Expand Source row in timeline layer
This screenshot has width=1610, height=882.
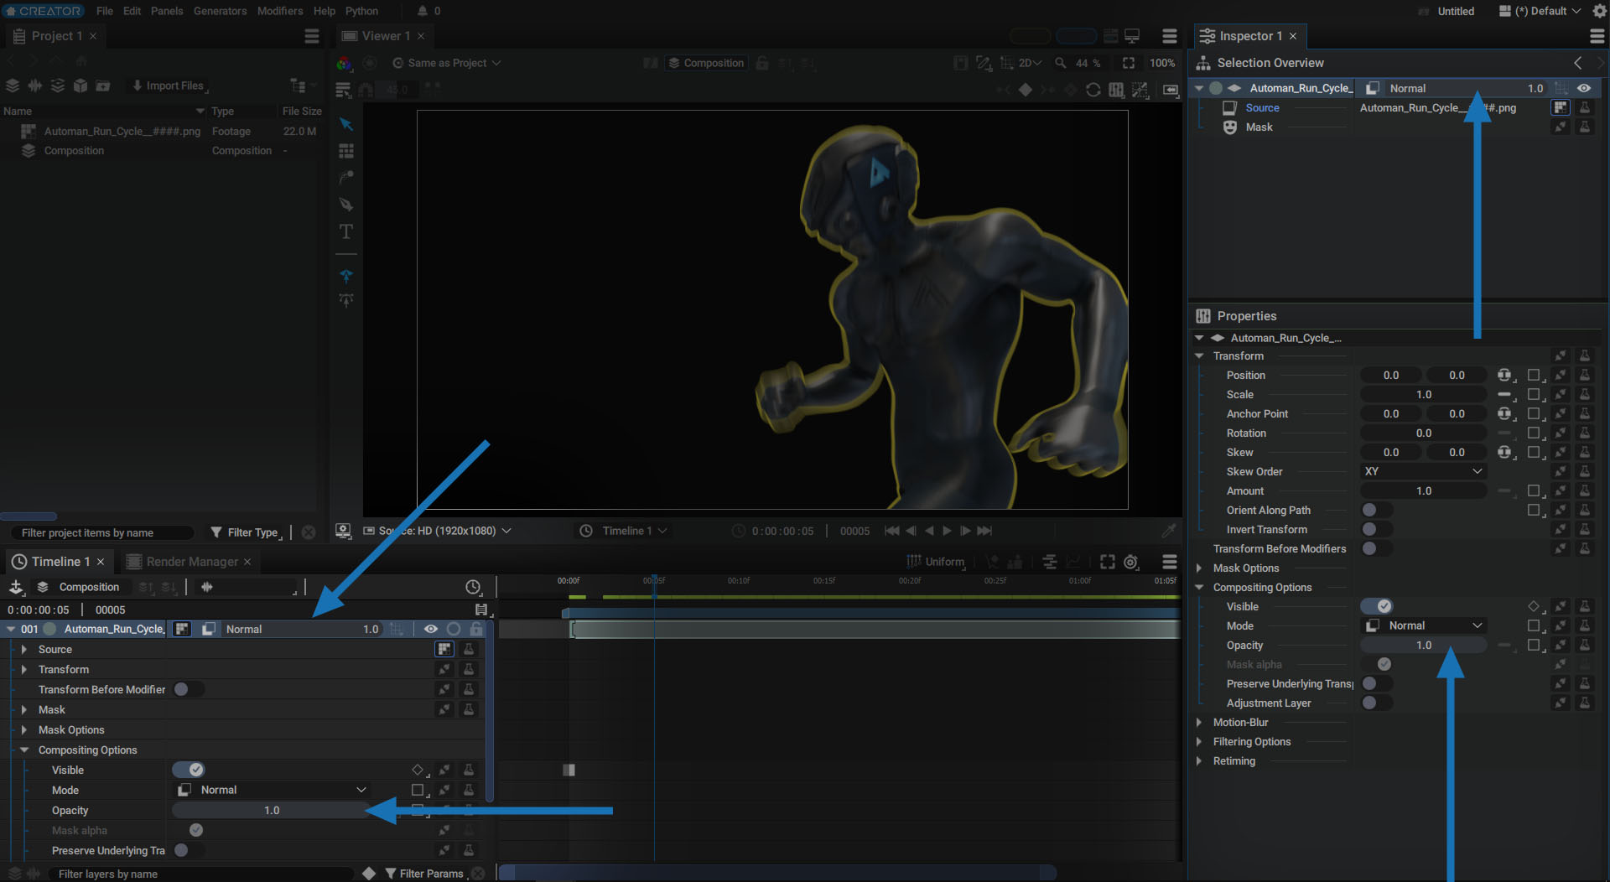click(24, 649)
